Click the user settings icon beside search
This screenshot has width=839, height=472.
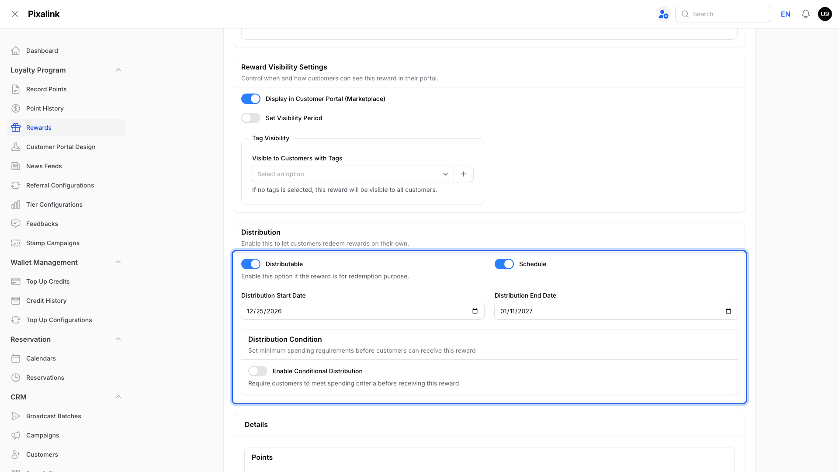point(663,14)
